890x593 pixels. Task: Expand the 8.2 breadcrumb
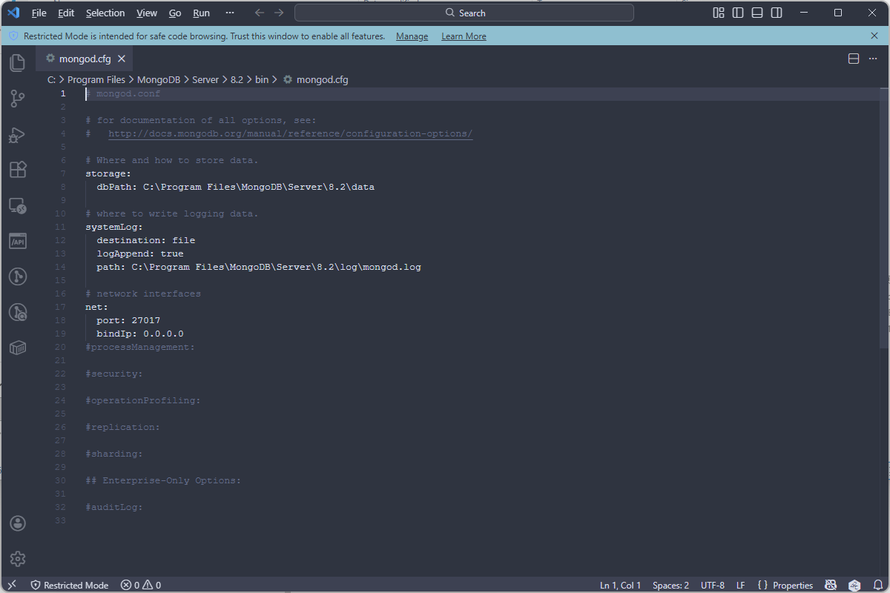pyautogui.click(x=237, y=79)
